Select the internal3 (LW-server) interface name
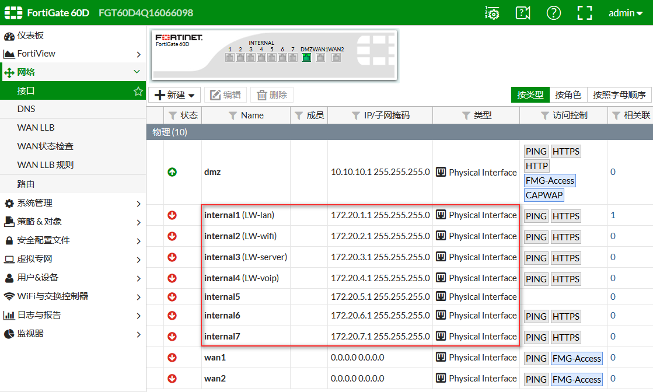The width and height of the screenshot is (653, 392). pos(246,257)
